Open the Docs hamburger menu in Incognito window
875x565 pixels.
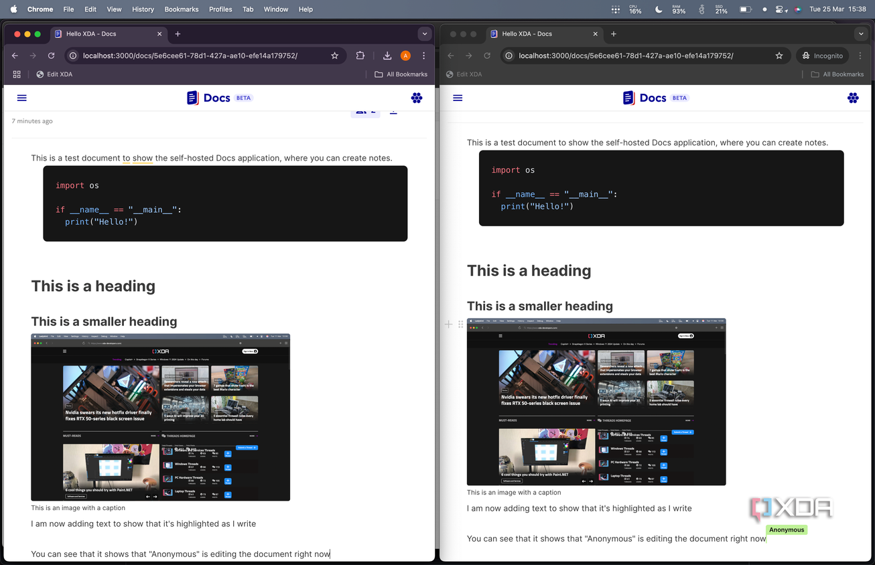[x=458, y=98]
